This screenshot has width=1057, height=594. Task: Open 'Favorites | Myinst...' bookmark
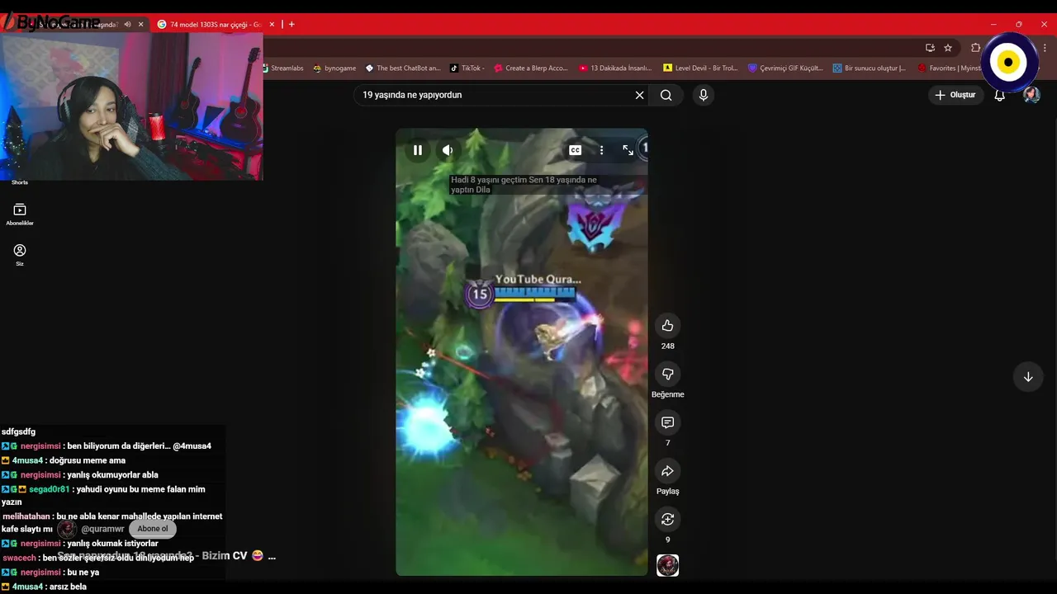coord(949,68)
